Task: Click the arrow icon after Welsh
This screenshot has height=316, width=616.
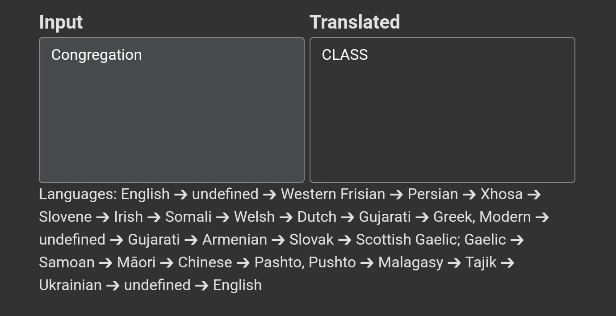Action: click(x=285, y=217)
